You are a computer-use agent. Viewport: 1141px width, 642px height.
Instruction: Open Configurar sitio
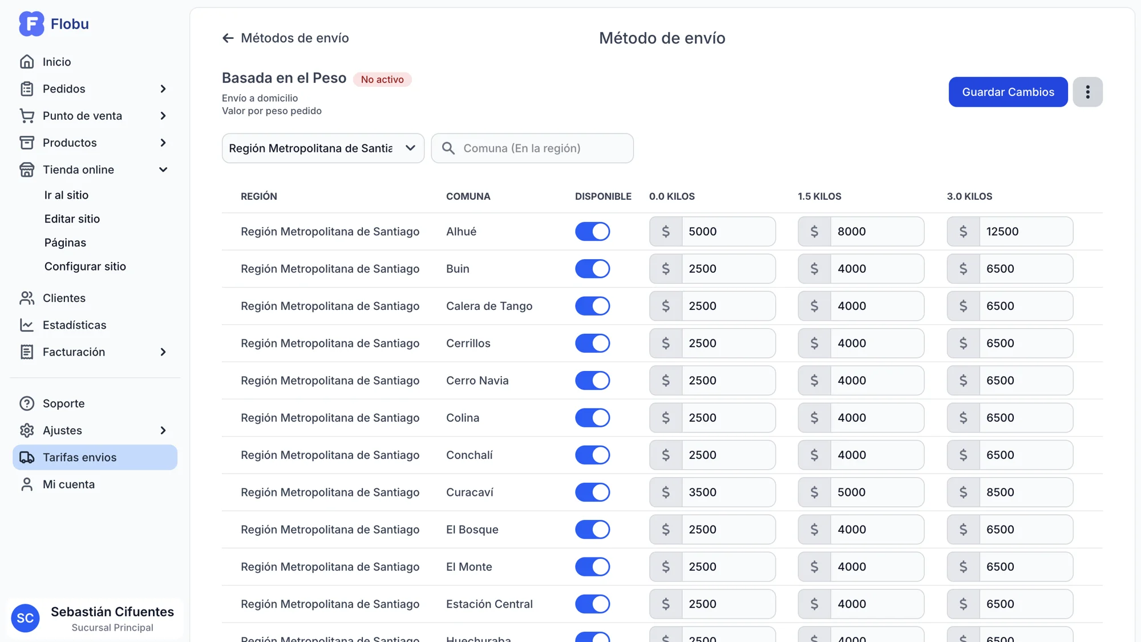click(84, 266)
